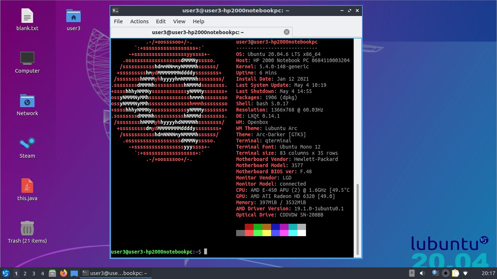Click the 'Install Date: Jan 12 2021' line
497x279 pixels.
pyautogui.click(x=272, y=79)
